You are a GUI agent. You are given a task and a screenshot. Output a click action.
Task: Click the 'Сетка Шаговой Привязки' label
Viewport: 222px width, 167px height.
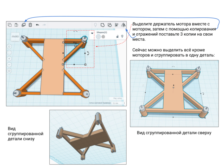tap(100, 103)
